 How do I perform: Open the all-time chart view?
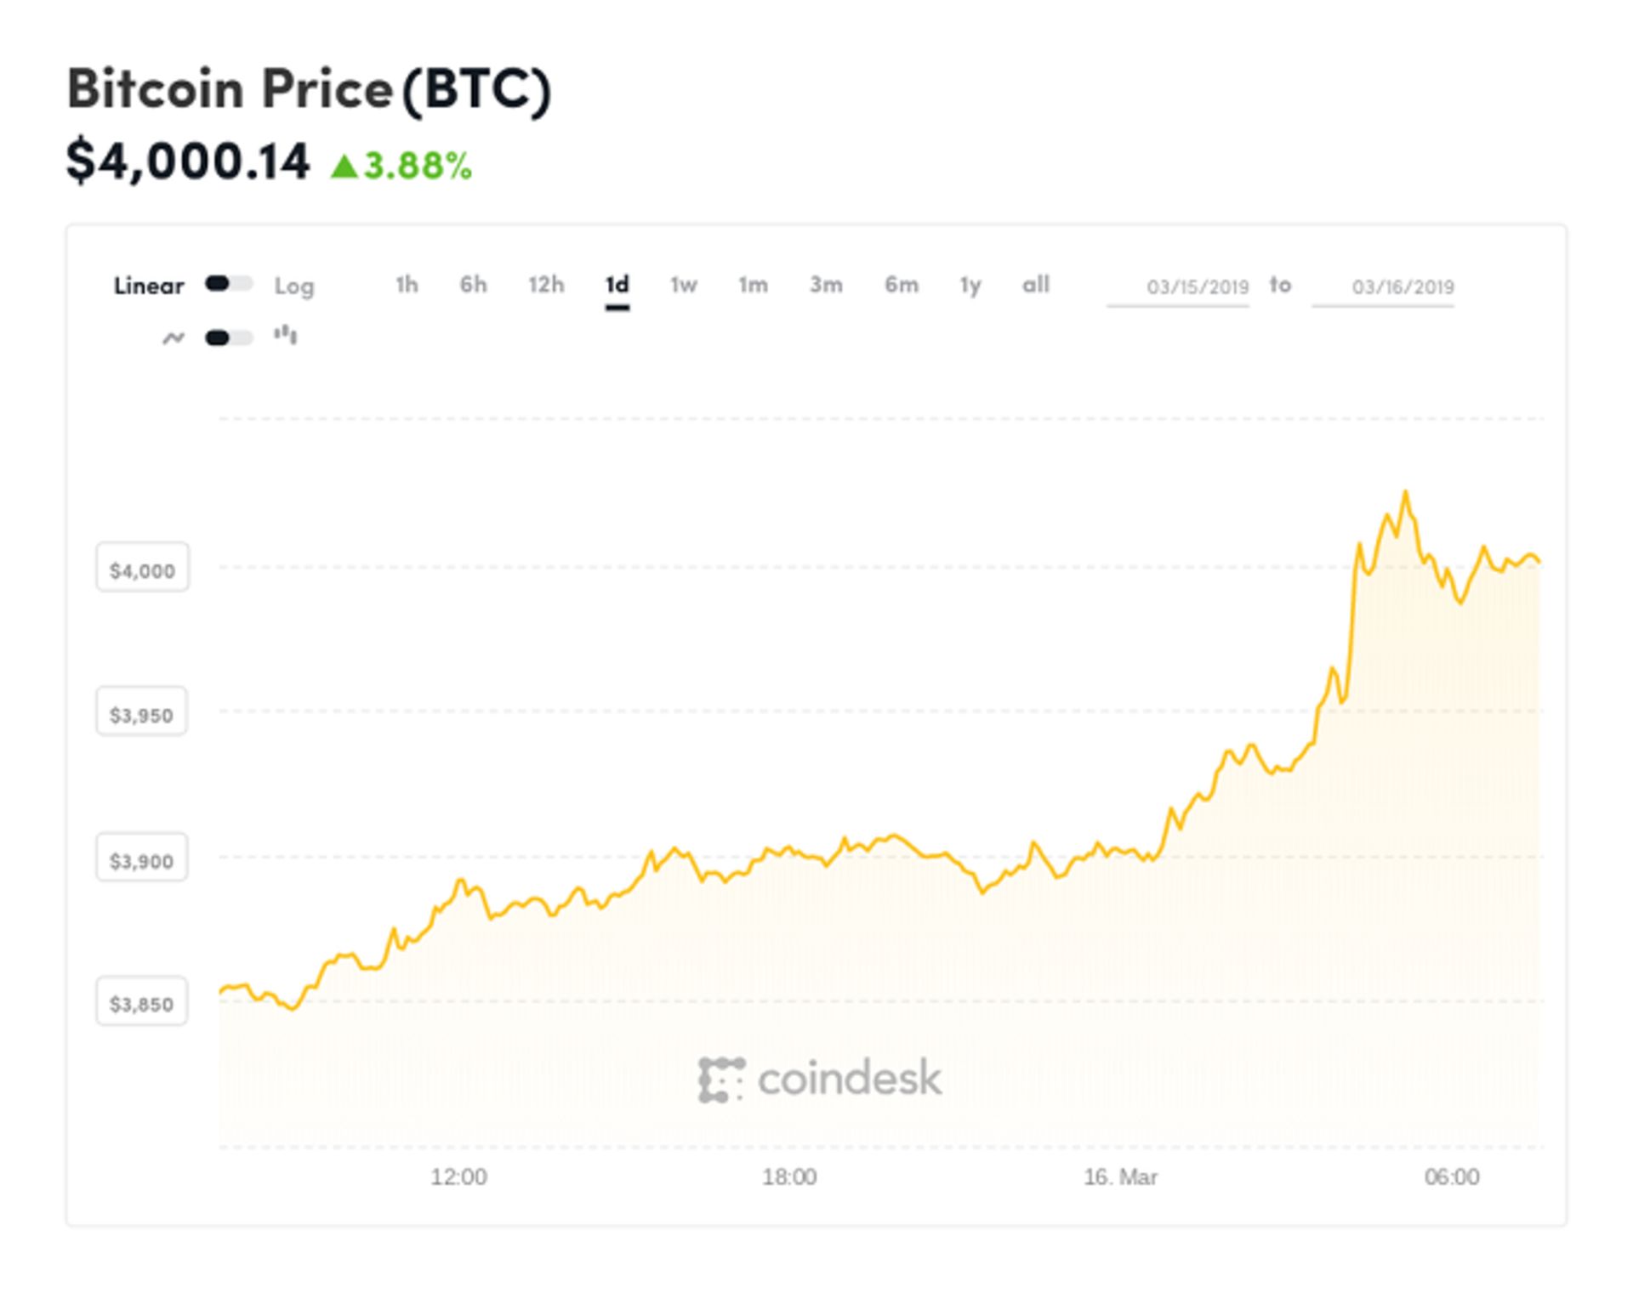pyautogui.click(x=1035, y=286)
